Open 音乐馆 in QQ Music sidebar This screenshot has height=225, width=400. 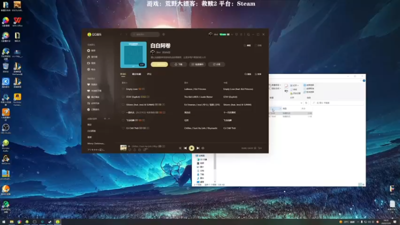tap(92, 57)
